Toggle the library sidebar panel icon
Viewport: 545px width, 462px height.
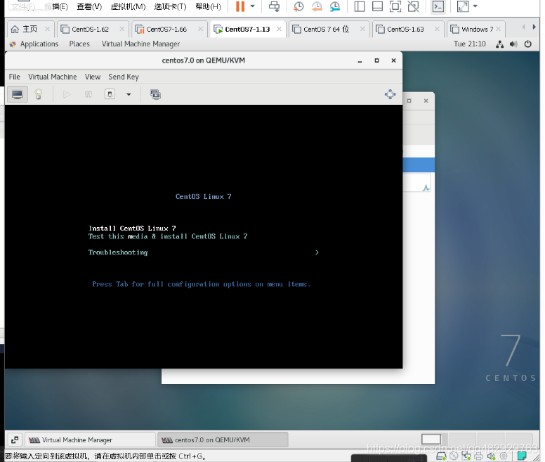pyautogui.click(x=360, y=6)
